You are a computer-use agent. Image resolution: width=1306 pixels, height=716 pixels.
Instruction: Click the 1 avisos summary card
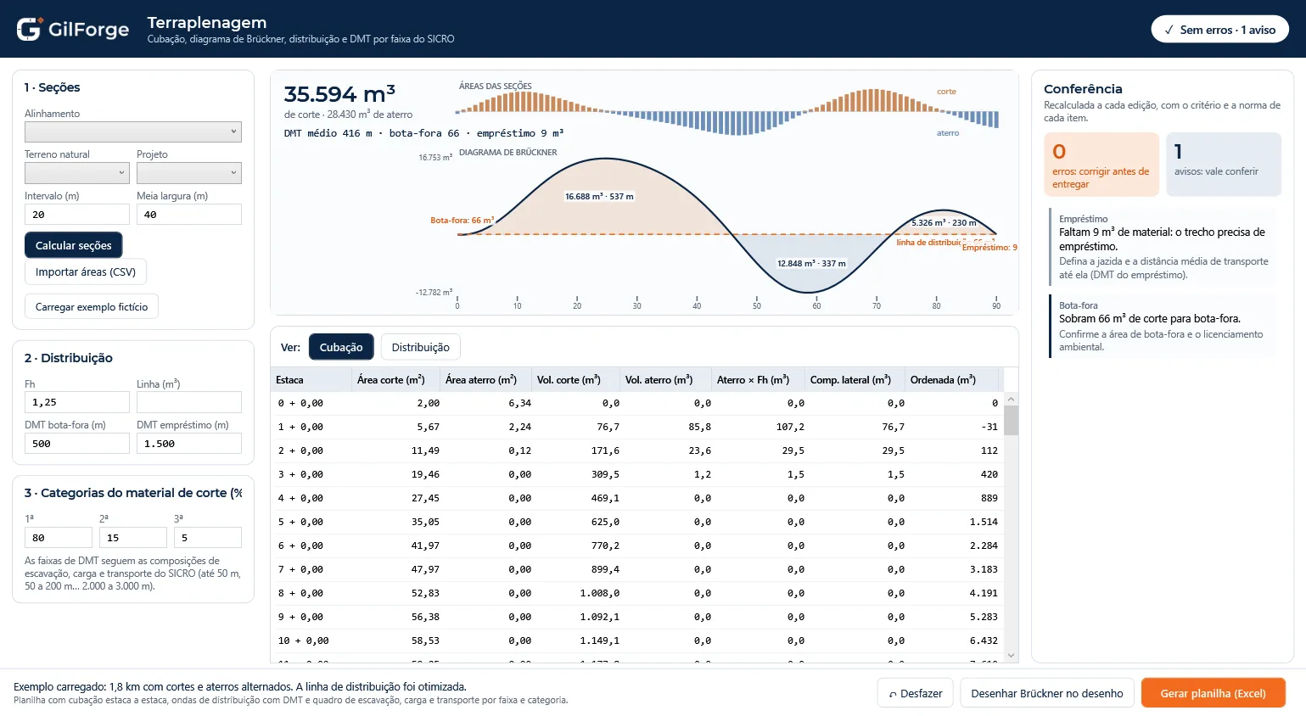pos(1224,165)
